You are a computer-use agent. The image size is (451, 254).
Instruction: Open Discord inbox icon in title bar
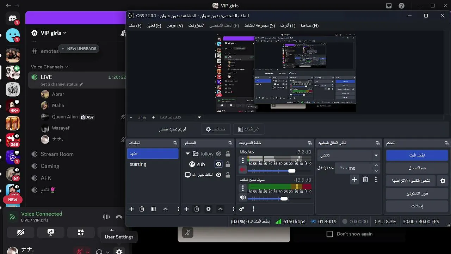point(389,6)
